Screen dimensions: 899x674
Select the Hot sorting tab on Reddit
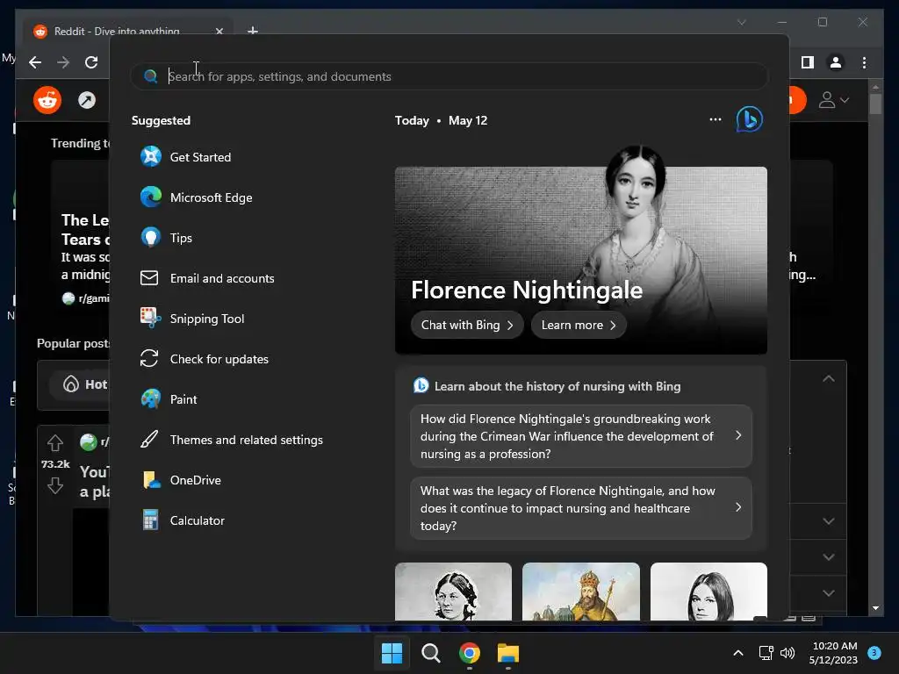pyautogui.click(x=86, y=384)
